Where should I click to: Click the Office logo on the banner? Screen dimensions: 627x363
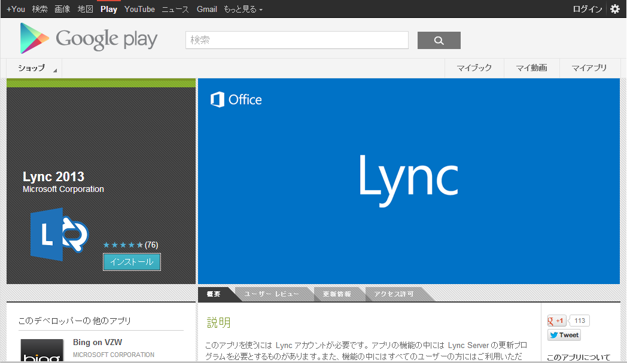pos(236,99)
